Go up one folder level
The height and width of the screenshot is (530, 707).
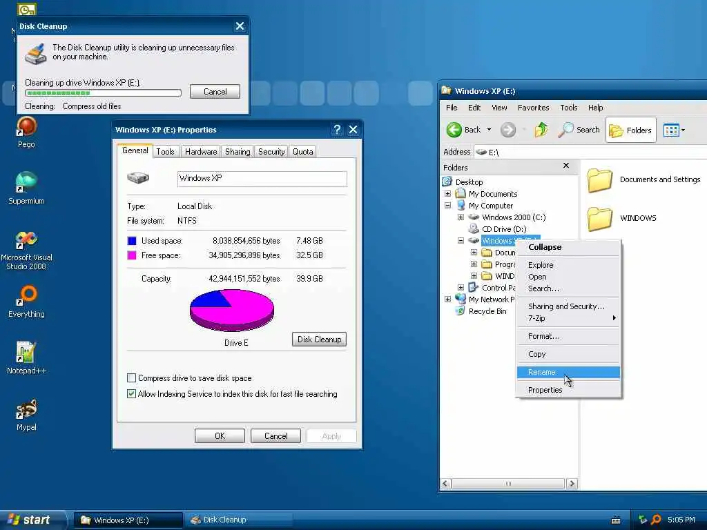541,130
